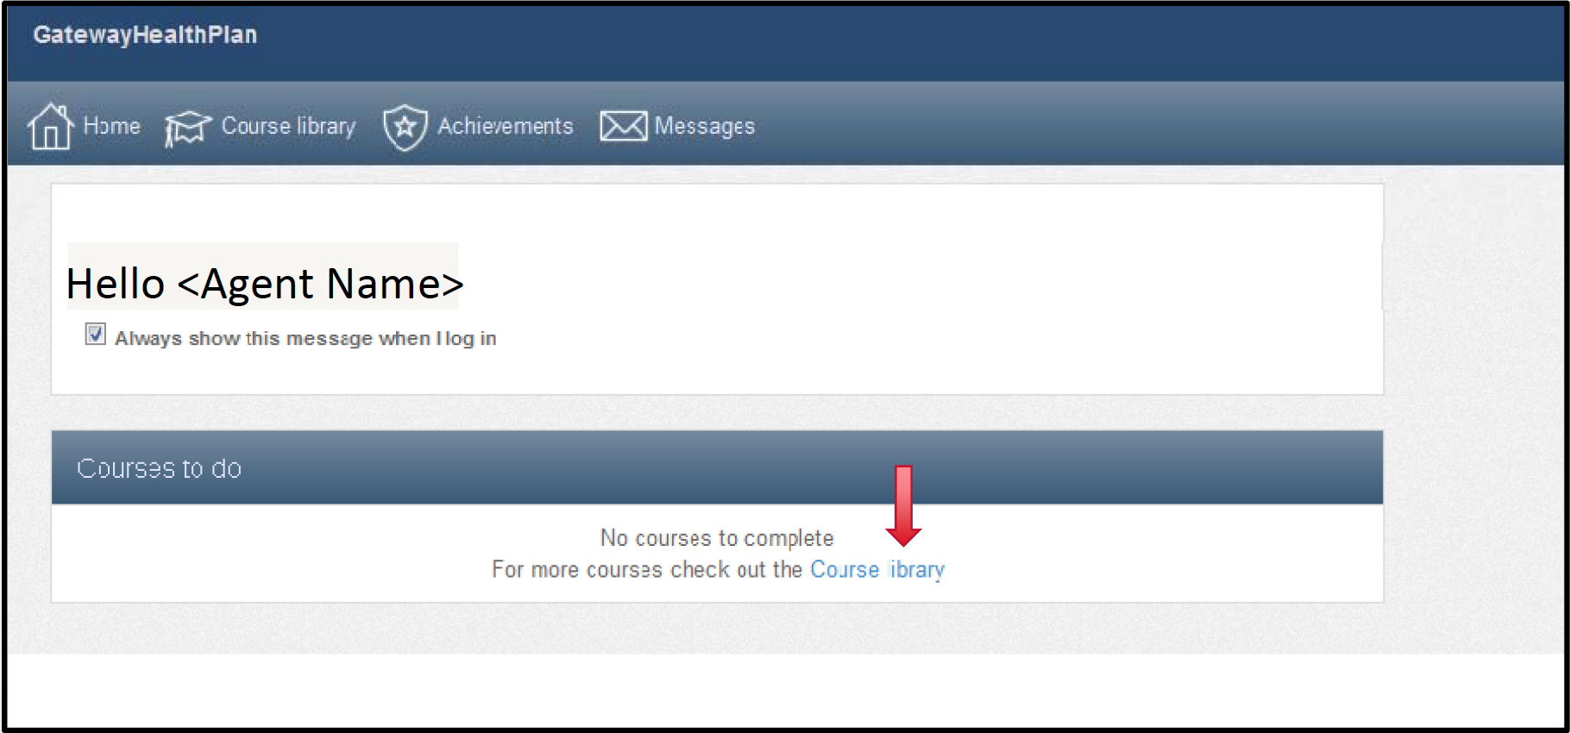The image size is (1570, 733).
Task: Click the empty navigation bar area right of Messages
Action: (x=1156, y=126)
